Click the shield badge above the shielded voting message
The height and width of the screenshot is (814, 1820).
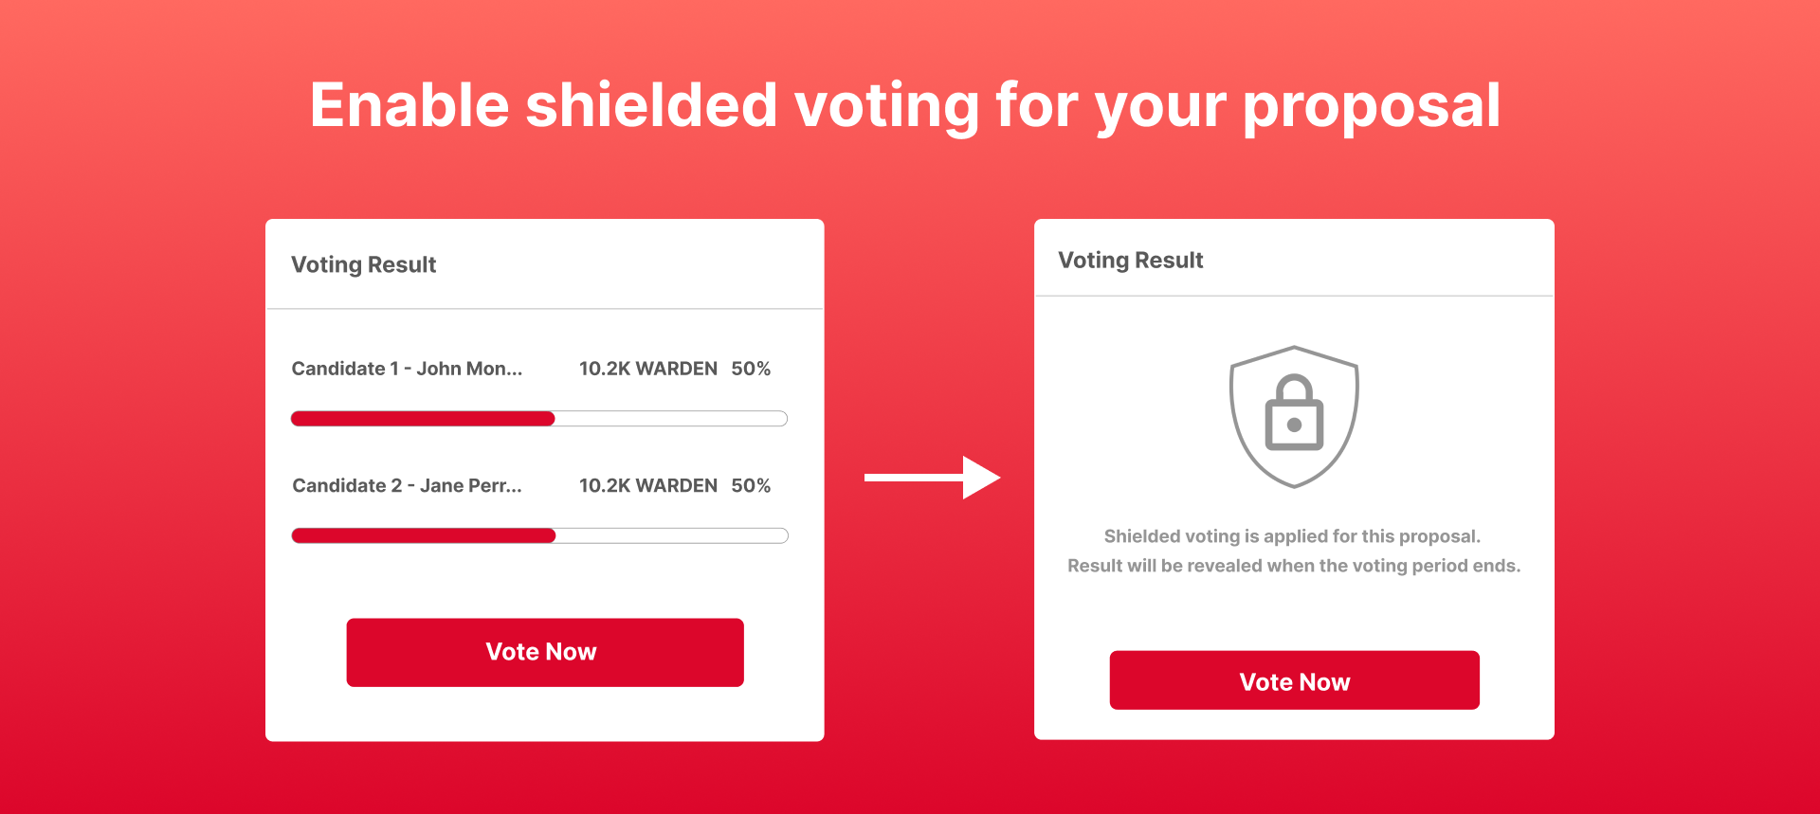[x=1294, y=417]
